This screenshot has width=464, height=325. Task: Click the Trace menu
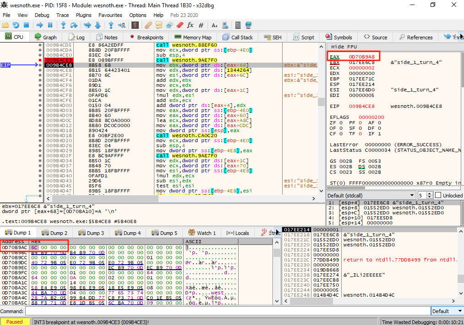pyautogui.click(x=62, y=15)
